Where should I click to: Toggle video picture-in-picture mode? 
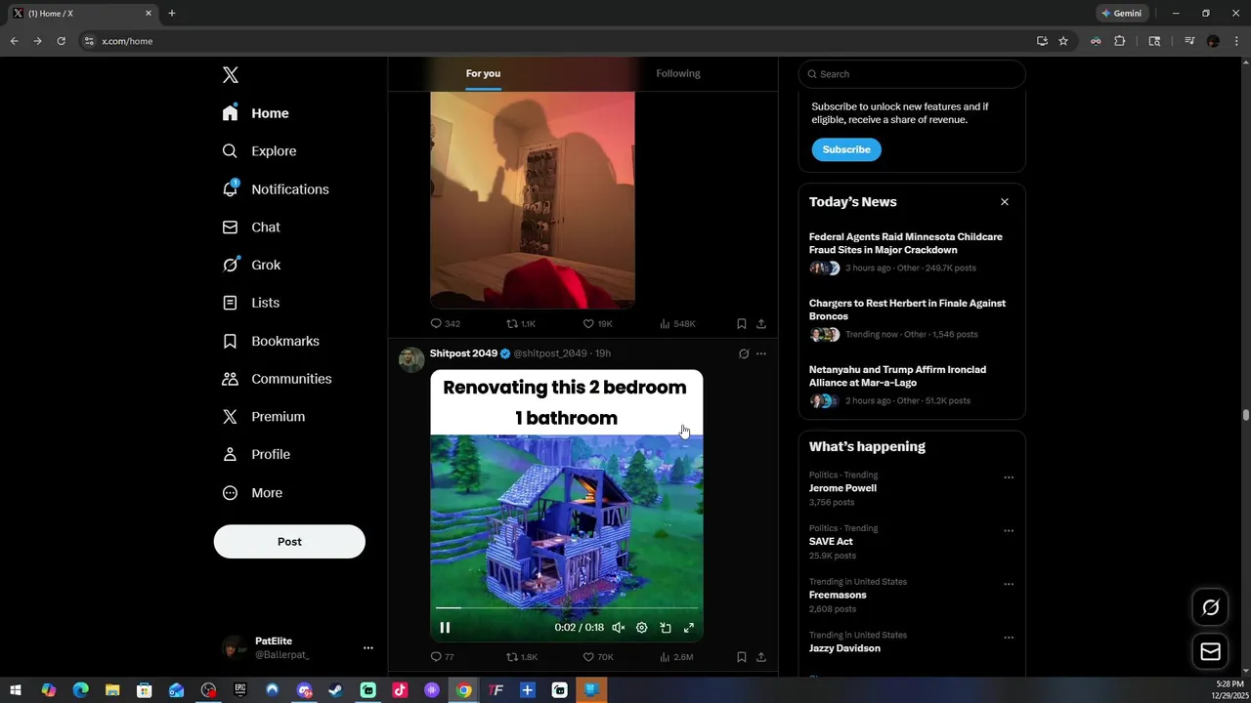(666, 628)
